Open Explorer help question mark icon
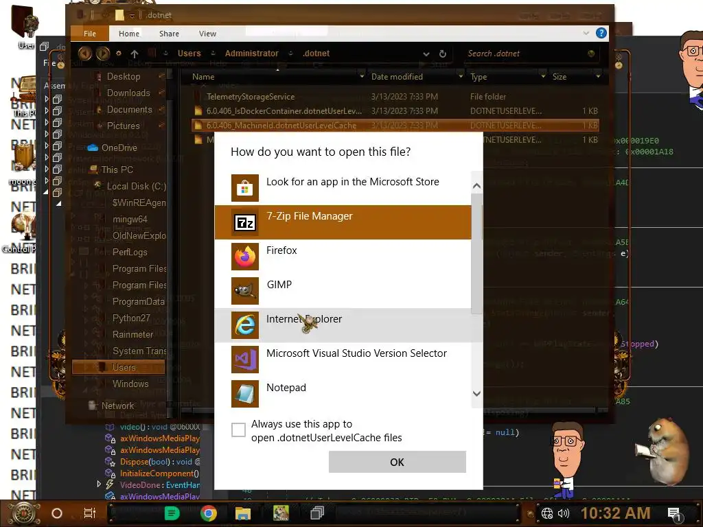 [x=601, y=33]
